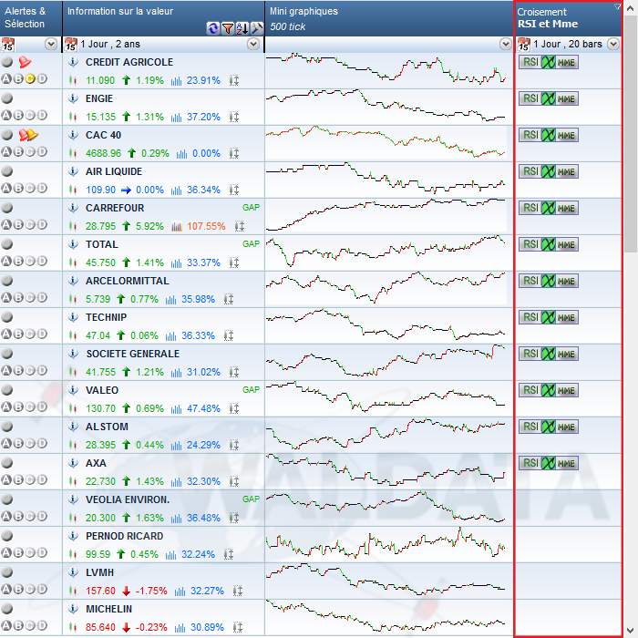Click the Croisement RSI et Mme header
The image size is (638, 638).
pos(568,18)
